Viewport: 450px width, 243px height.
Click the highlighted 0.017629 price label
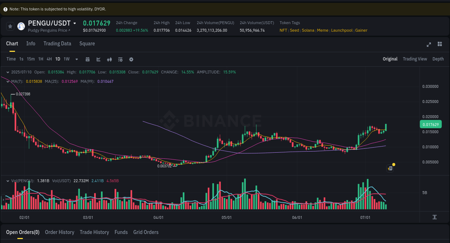[x=431, y=124]
